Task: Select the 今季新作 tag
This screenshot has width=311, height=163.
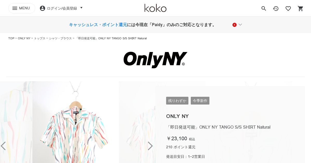Action: 200,101
